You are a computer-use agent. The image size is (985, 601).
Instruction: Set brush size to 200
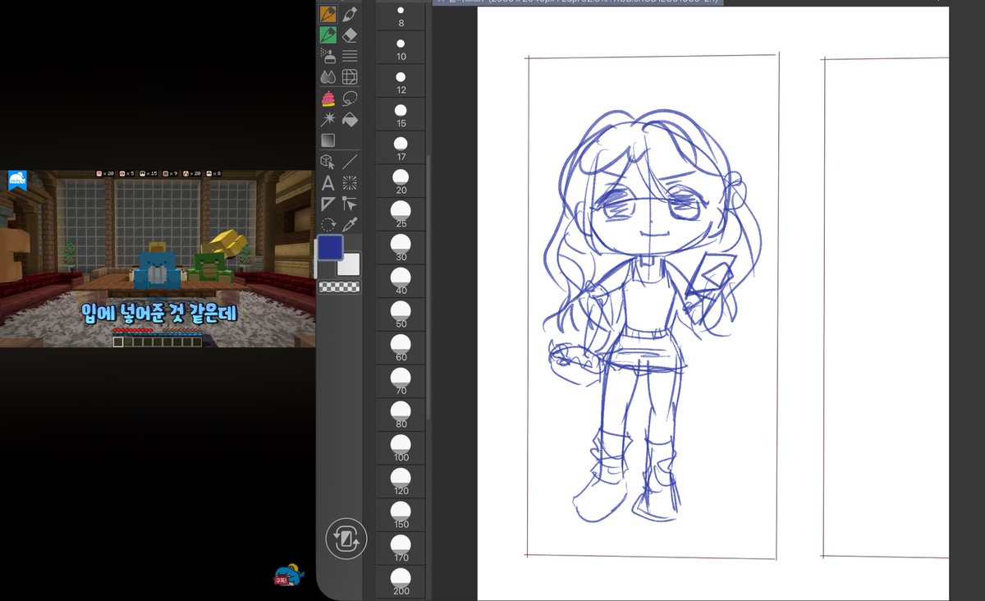click(x=401, y=581)
